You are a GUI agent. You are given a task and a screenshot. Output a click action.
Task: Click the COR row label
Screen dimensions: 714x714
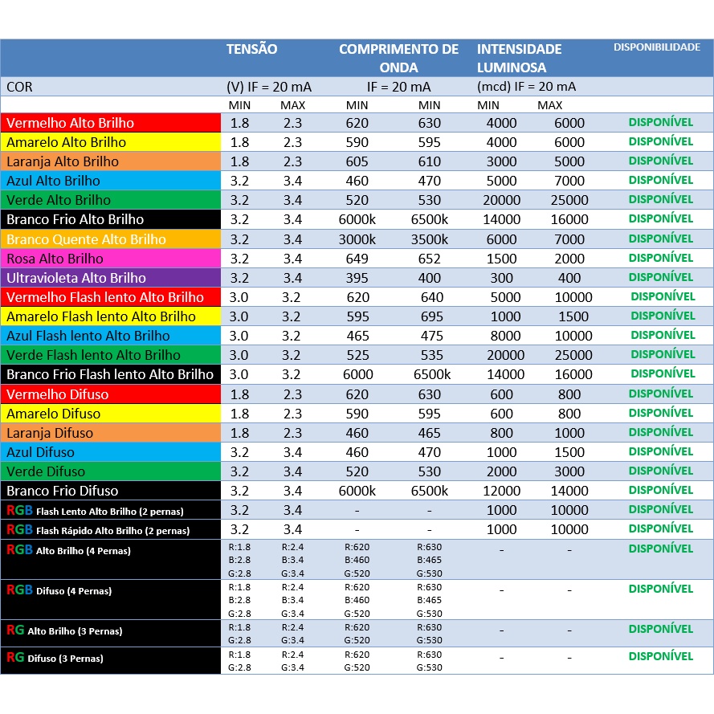pos(19,87)
